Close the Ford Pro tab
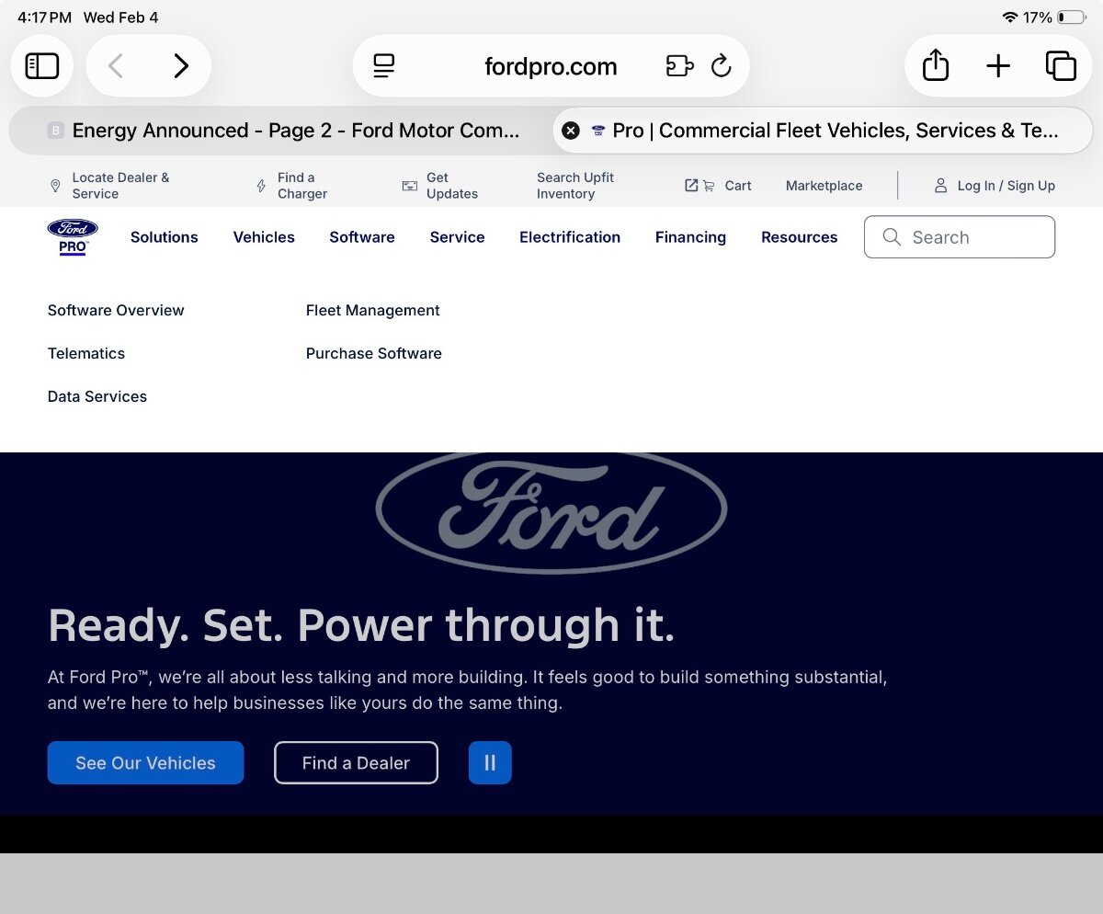 (x=571, y=131)
